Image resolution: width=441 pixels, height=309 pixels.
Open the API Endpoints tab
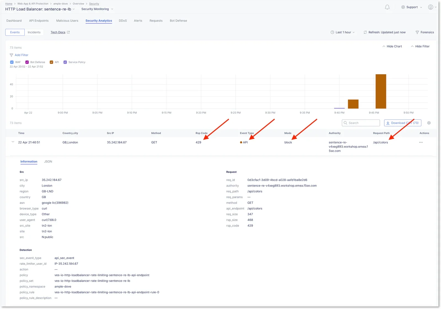(39, 21)
